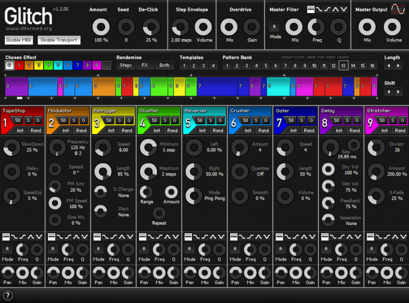Open Reverser 50 value box
Viewport: 409px width, 303px height.
click(x=200, y=120)
